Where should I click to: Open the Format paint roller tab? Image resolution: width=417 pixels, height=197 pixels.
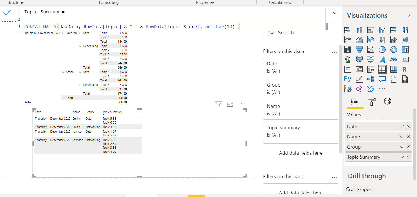click(371, 102)
